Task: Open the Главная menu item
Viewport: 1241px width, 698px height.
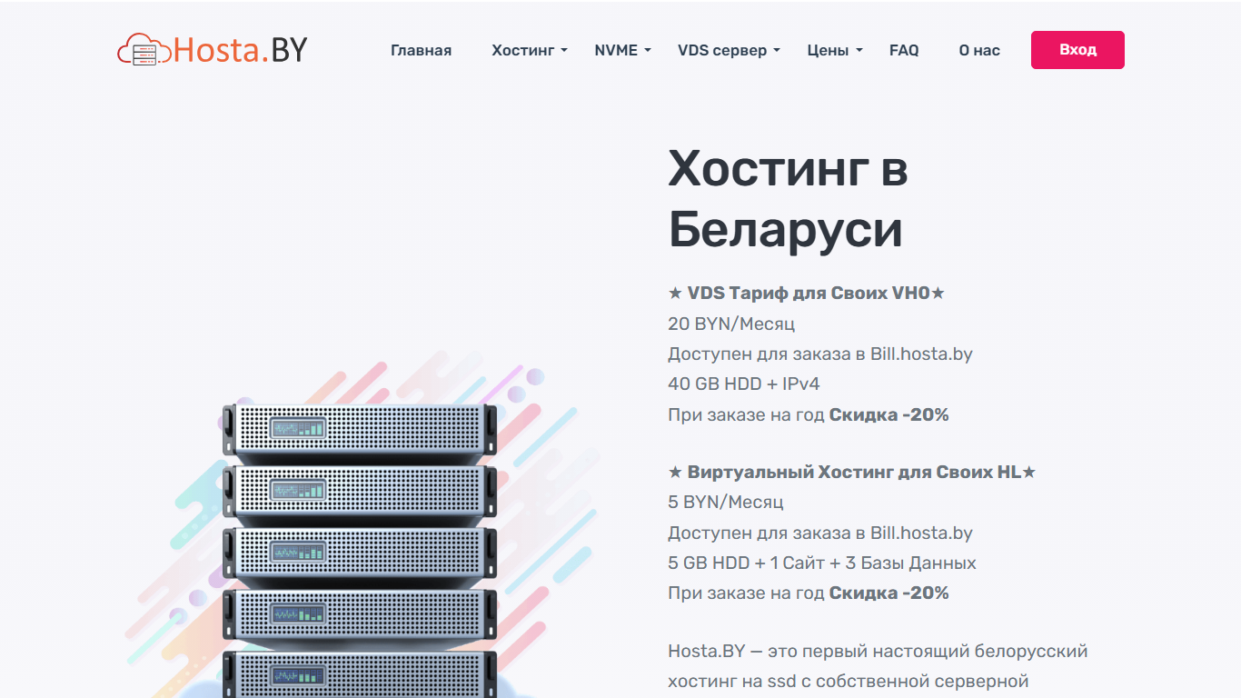Action: (x=421, y=51)
